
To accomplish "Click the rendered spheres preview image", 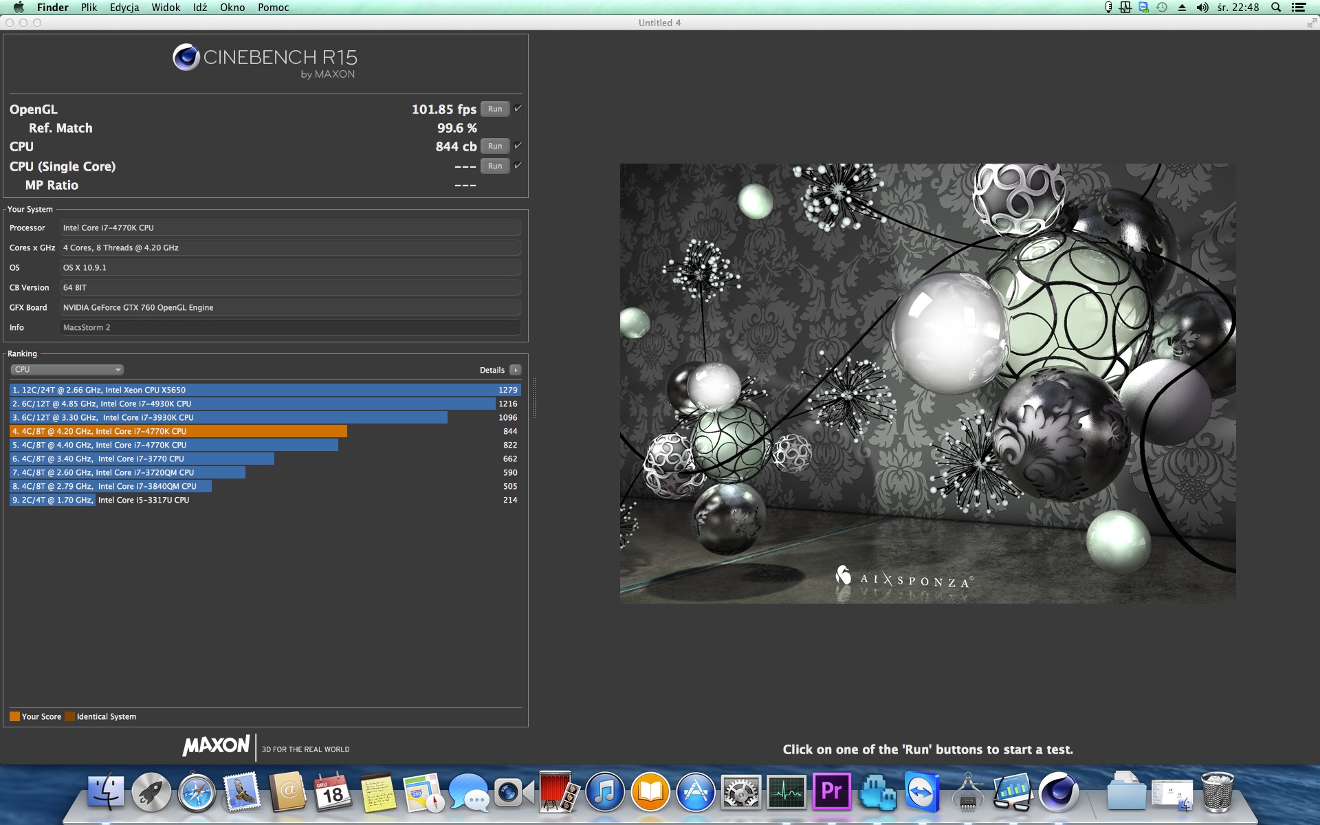I will point(928,384).
